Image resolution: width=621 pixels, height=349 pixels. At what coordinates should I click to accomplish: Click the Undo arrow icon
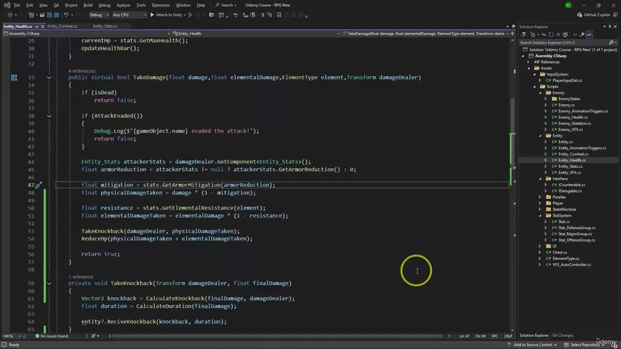66,15
